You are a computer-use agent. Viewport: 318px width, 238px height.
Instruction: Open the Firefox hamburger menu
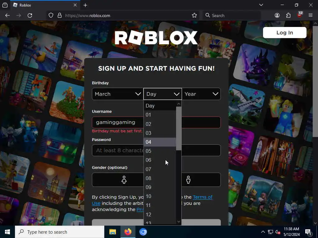coord(311,15)
